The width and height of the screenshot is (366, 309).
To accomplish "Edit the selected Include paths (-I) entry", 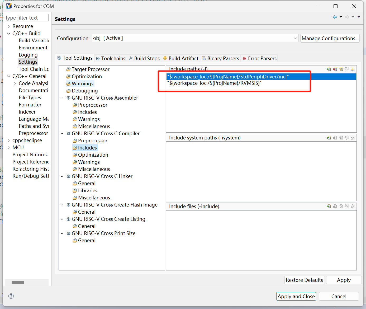I will tap(341, 69).
